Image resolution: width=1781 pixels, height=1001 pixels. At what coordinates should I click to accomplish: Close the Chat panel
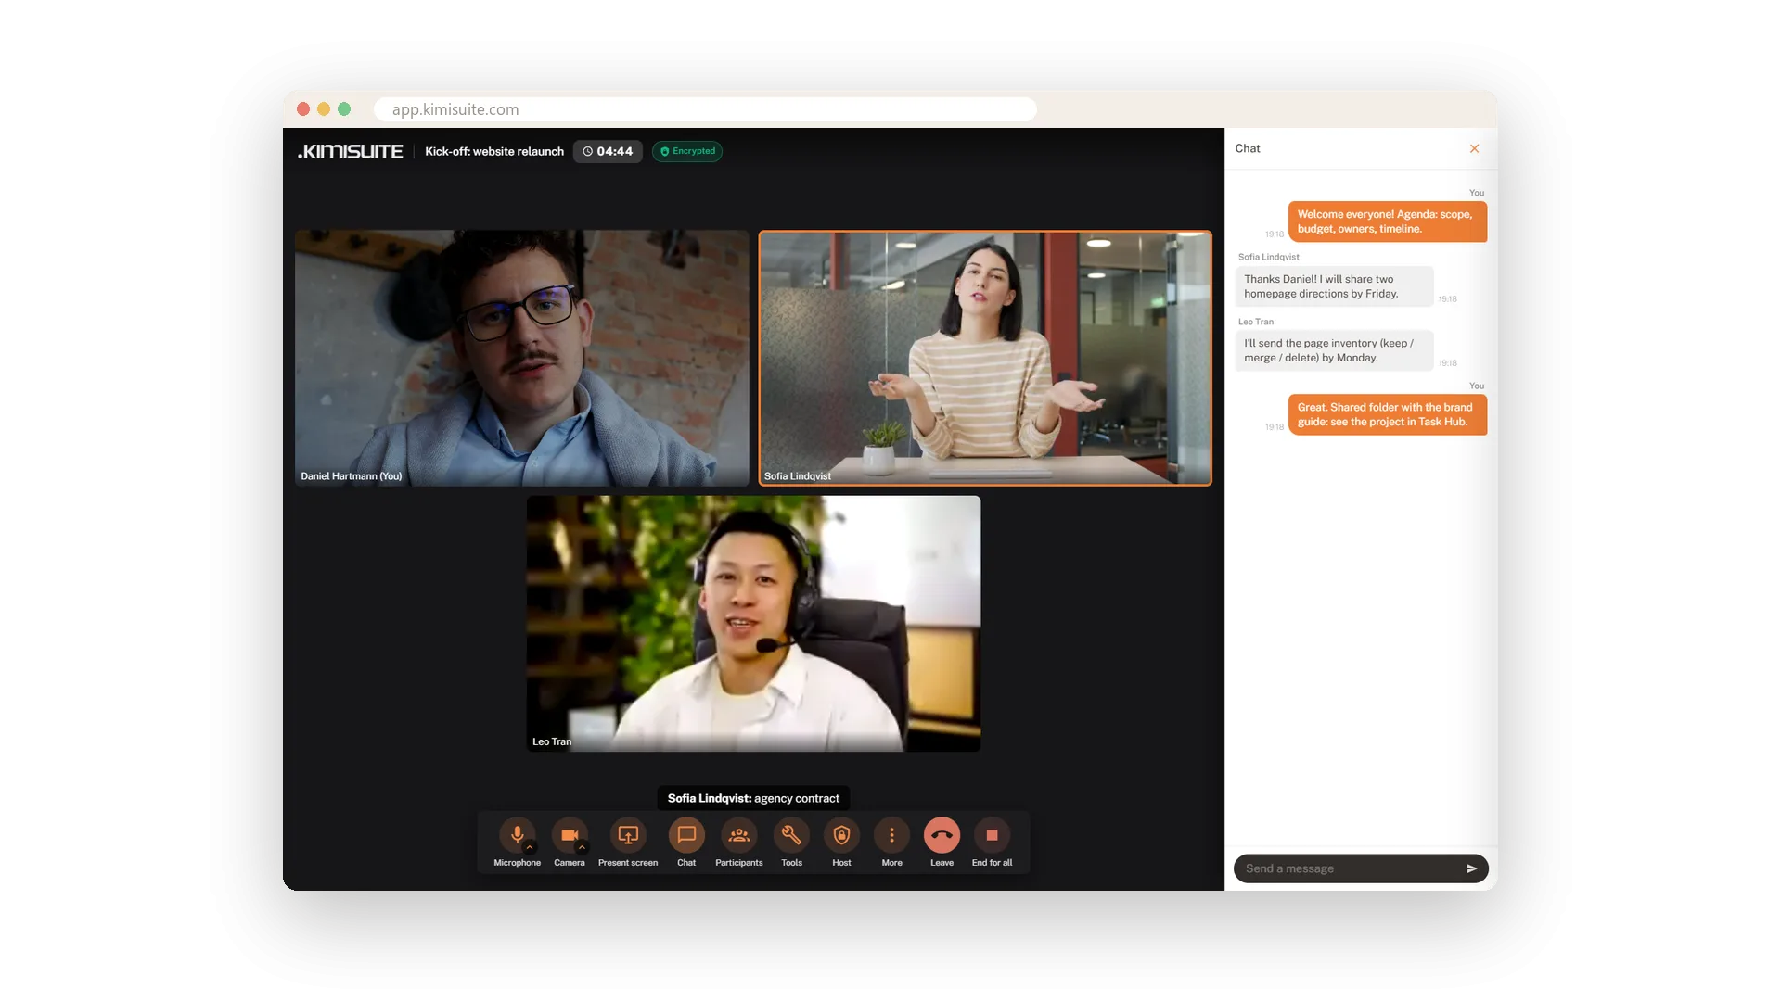[1474, 148]
